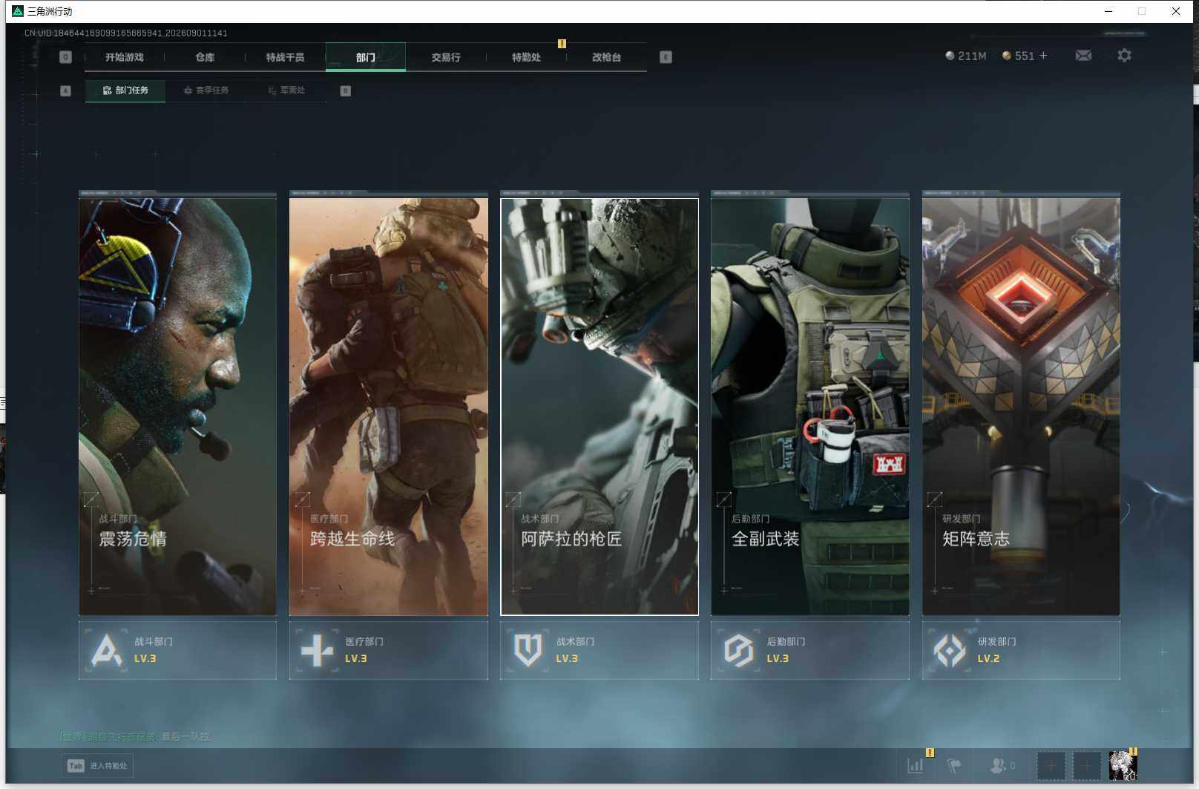Click the tactical department shield icon
The image size is (1199, 789).
coord(528,650)
